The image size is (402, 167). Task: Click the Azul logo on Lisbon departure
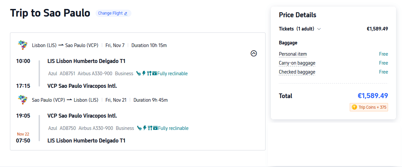click(23, 45)
